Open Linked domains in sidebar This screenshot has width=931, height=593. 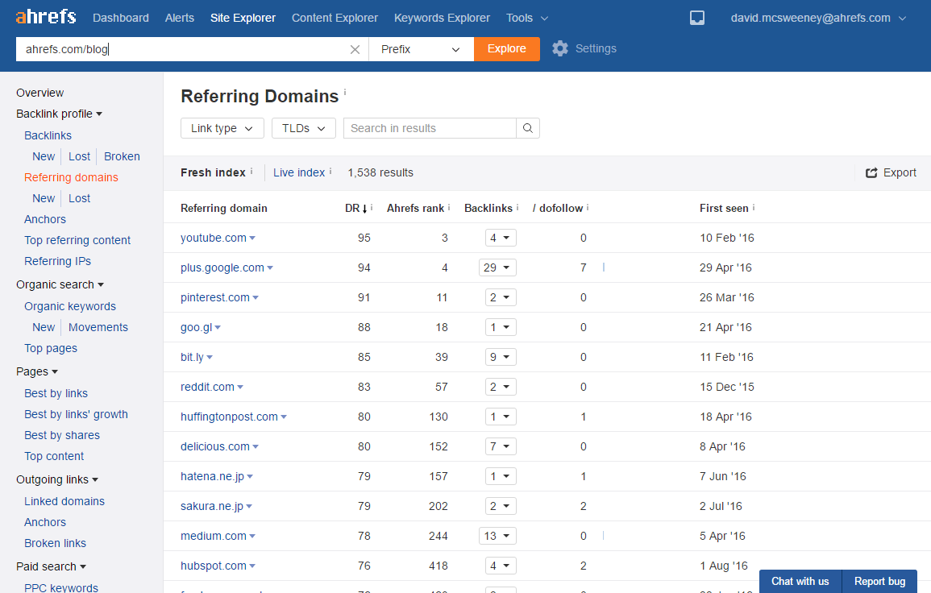tap(64, 502)
